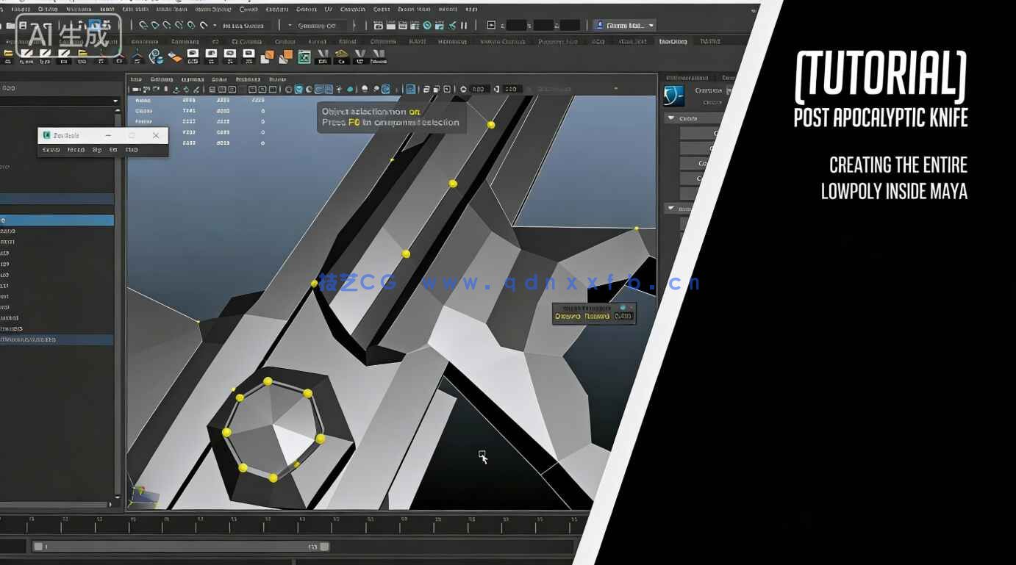Open the left panel dropdown arrow
Image resolution: width=1016 pixels, height=565 pixels.
point(115,101)
